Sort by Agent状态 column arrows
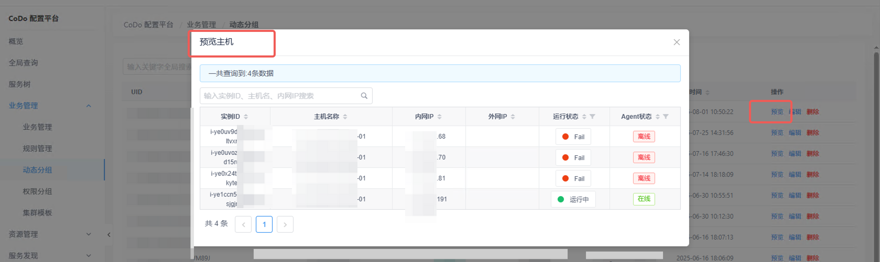This screenshot has width=880, height=262. click(658, 117)
